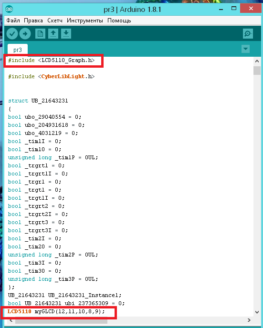Click the Verify checkmark icon
The image size is (263, 328).
tap(12, 34)
